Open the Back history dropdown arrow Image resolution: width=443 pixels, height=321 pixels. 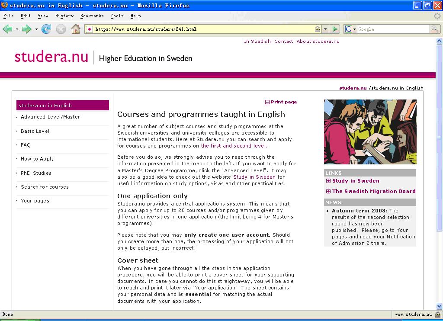pos(17,29)
